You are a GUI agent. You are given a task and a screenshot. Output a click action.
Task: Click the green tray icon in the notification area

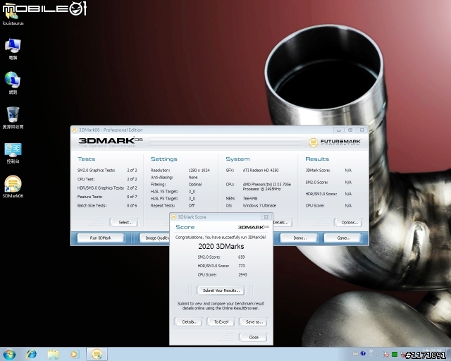tap(395, 354)
